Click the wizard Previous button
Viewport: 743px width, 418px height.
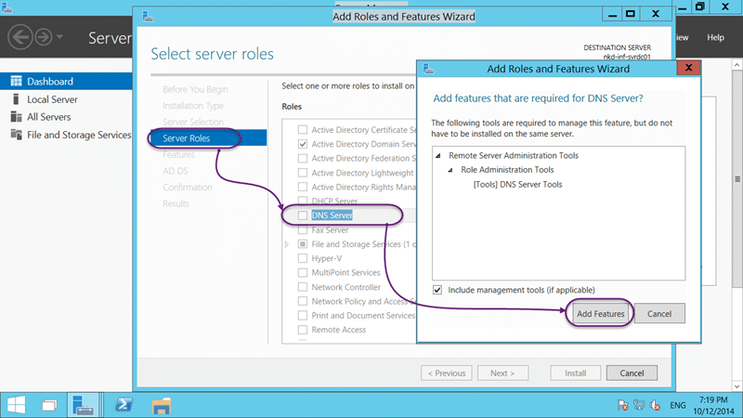click(447, 373)
